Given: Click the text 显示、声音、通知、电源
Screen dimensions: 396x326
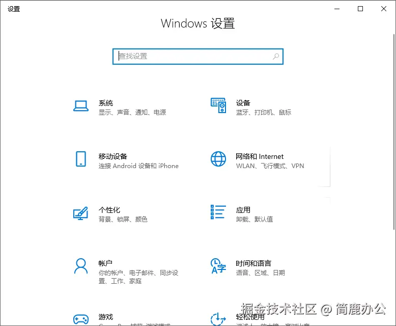Looking at the screenshot, I should [x=132, y=112].
